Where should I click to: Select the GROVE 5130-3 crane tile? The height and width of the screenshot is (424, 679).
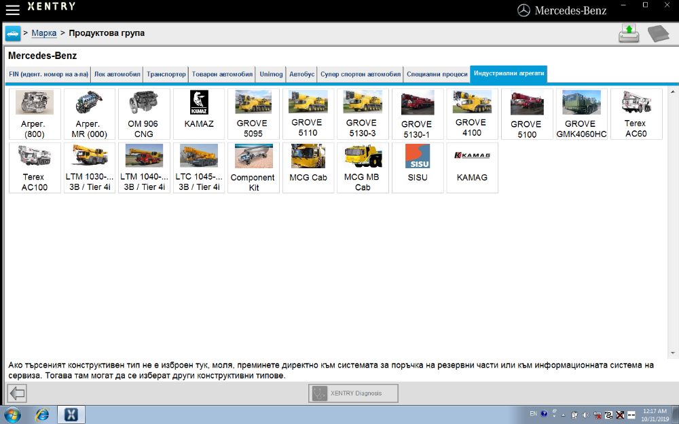pos(363,114)
